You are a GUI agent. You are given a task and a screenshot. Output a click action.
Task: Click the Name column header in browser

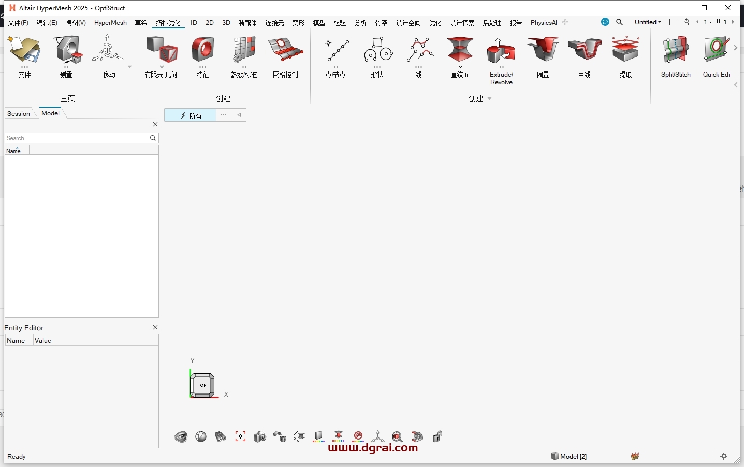tap(17, 151)
